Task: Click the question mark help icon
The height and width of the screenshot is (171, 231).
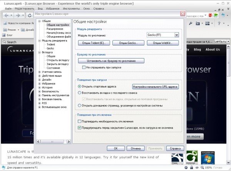Action: pyautogui.click(x=219, y=23)
